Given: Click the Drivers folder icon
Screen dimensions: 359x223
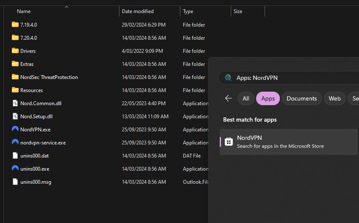Looking at the screenshot, I should coord(15,51).
